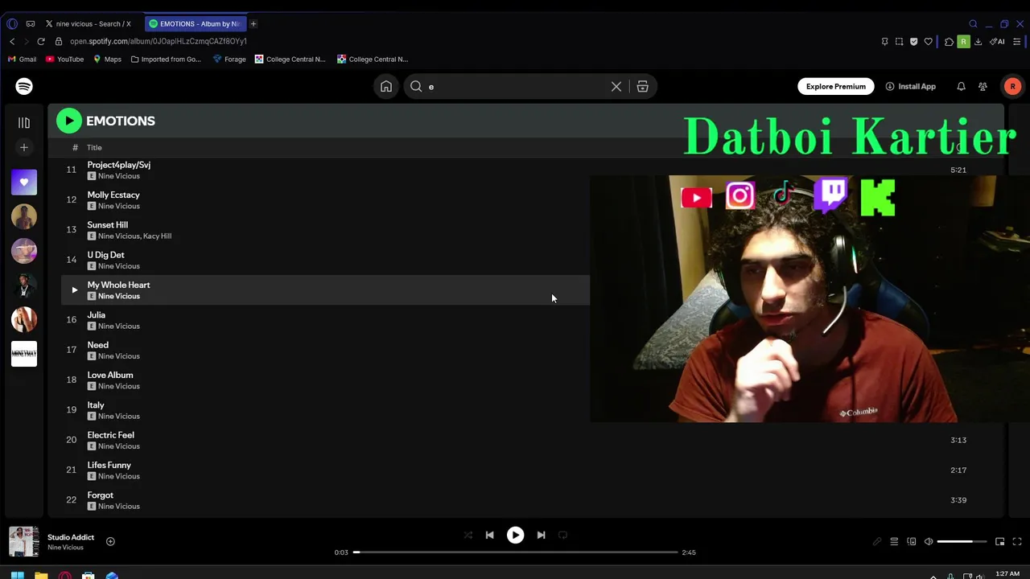The height and width of the screenshot is (579, 1030).
Task: Click Studio Addict title in now playing
Action: [71, 537]
